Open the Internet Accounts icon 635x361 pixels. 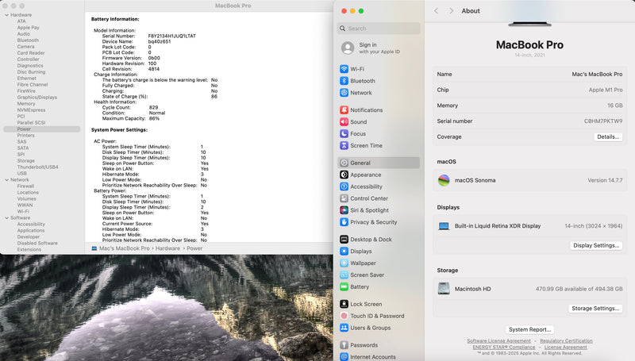point(344,356)
